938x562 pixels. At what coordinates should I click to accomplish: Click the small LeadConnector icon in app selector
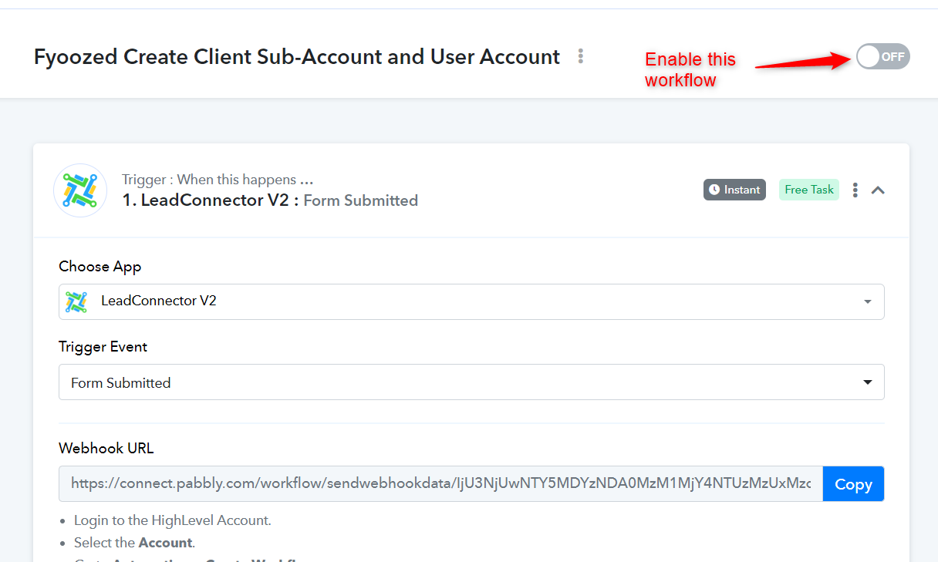pyautogui.click(x=76, y=301)
